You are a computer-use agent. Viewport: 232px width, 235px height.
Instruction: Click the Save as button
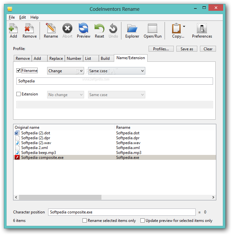[x=187, y=49]
